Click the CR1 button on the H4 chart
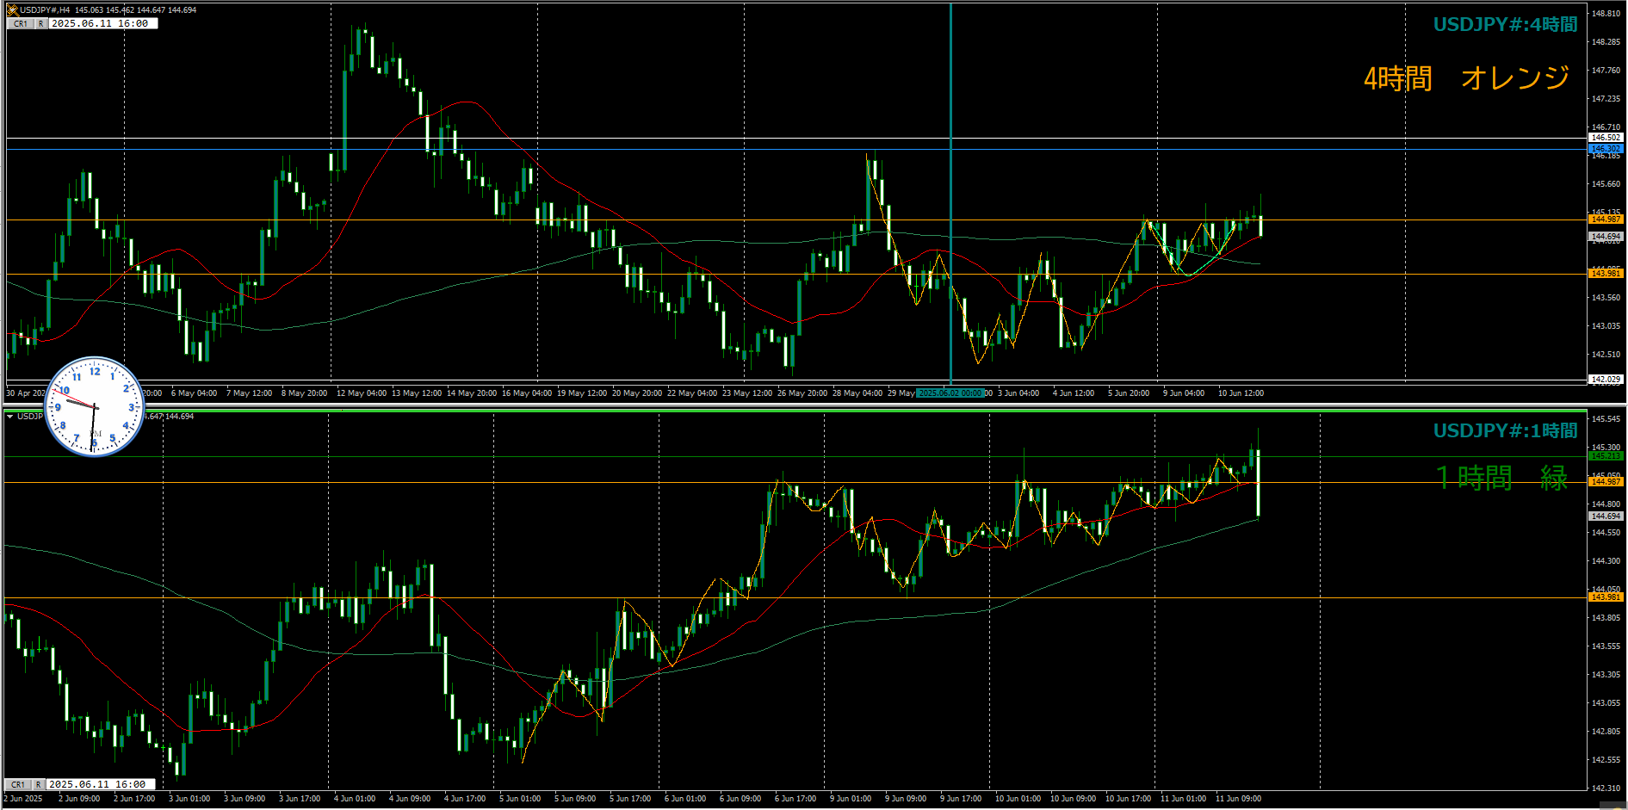The image size is (1628, 810). [20, 24]
